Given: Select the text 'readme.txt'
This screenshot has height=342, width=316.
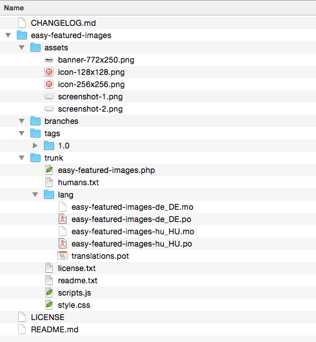Looking at the screenshot, I should [78, 281].
